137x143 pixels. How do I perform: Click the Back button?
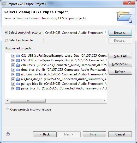[45, 134]
